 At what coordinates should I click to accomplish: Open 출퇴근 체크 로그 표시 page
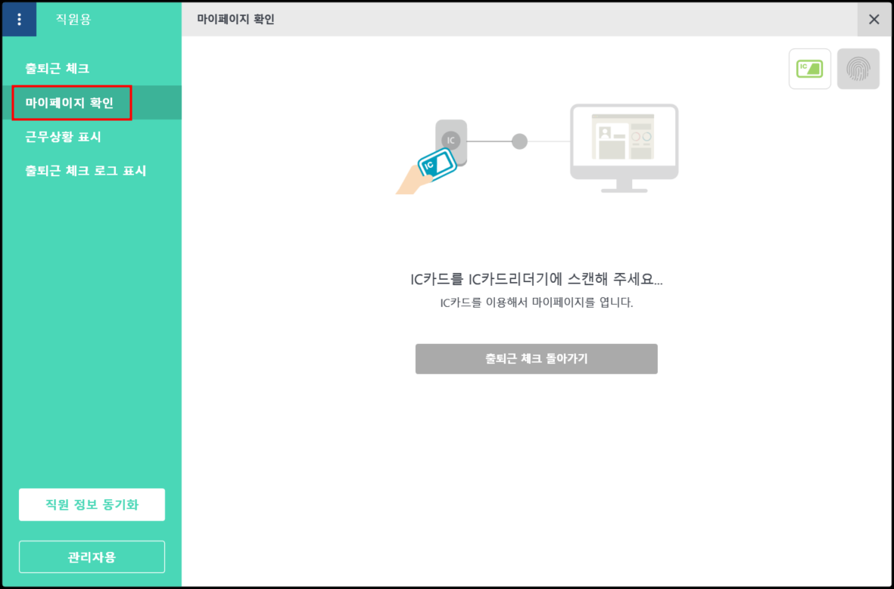(x=86, y=171)
